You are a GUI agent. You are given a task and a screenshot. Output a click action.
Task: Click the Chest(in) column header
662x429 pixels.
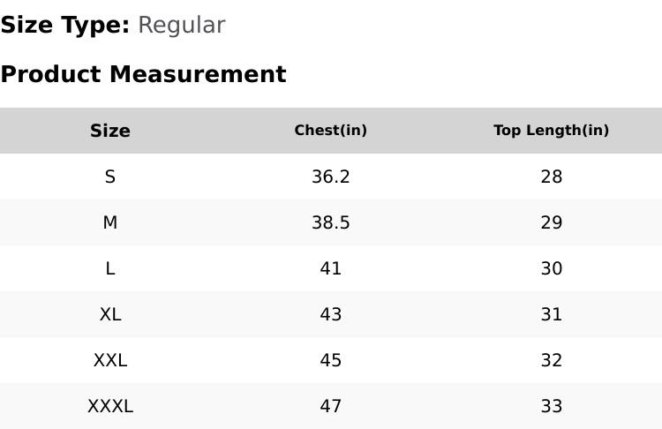point(331,131)
